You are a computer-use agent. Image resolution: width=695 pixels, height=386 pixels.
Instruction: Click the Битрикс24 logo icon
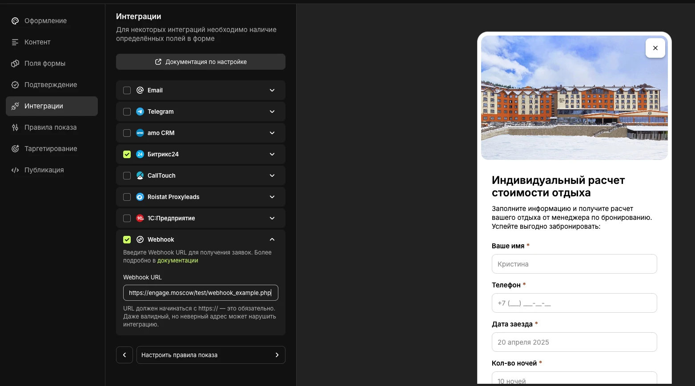point(140,154)
